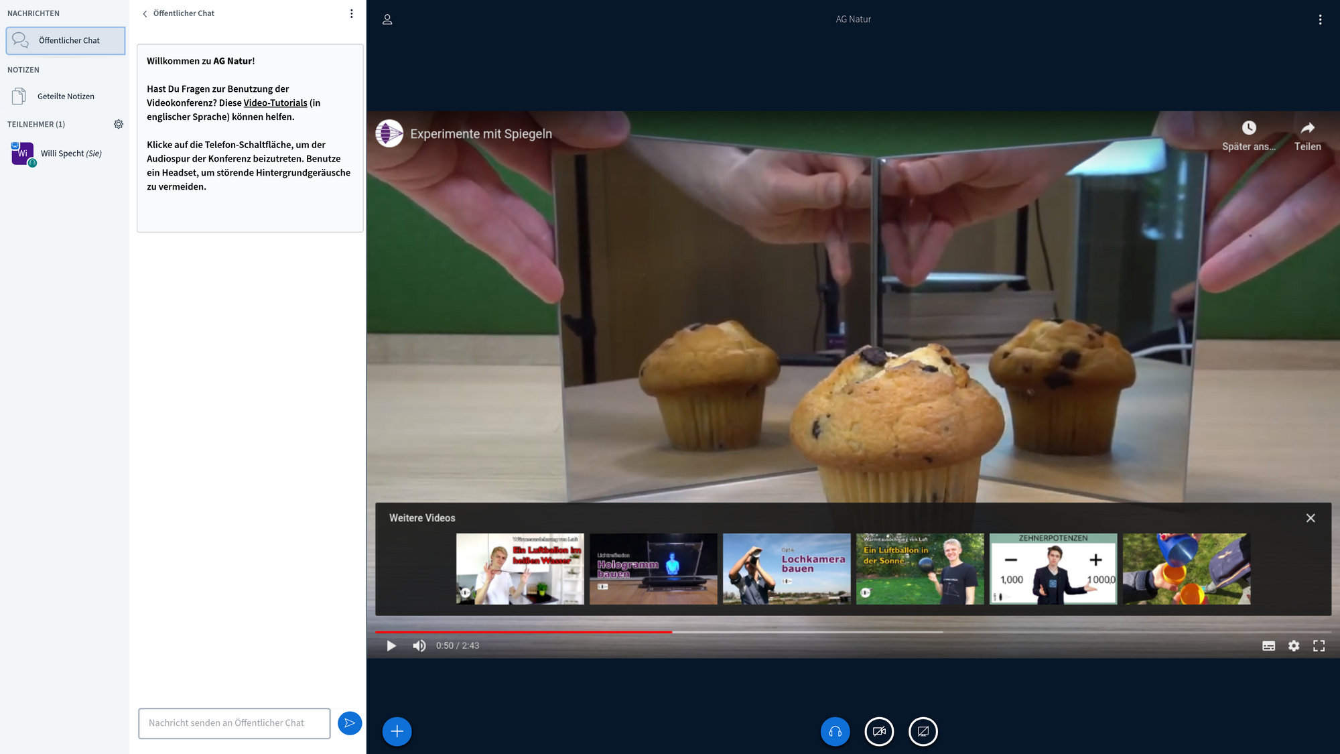Click Teilen share button on video
The image size is (1340, 754).
click(x=1307, y=136)
